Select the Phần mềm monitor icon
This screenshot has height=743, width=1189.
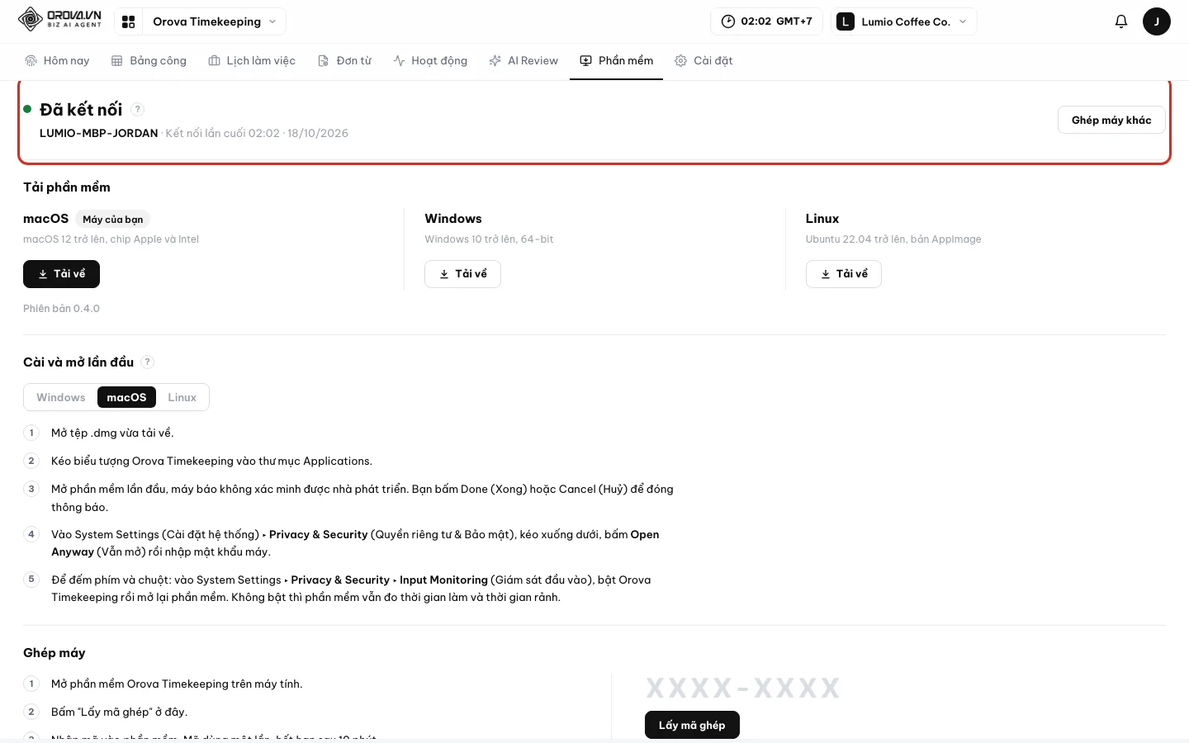[585, 61]
